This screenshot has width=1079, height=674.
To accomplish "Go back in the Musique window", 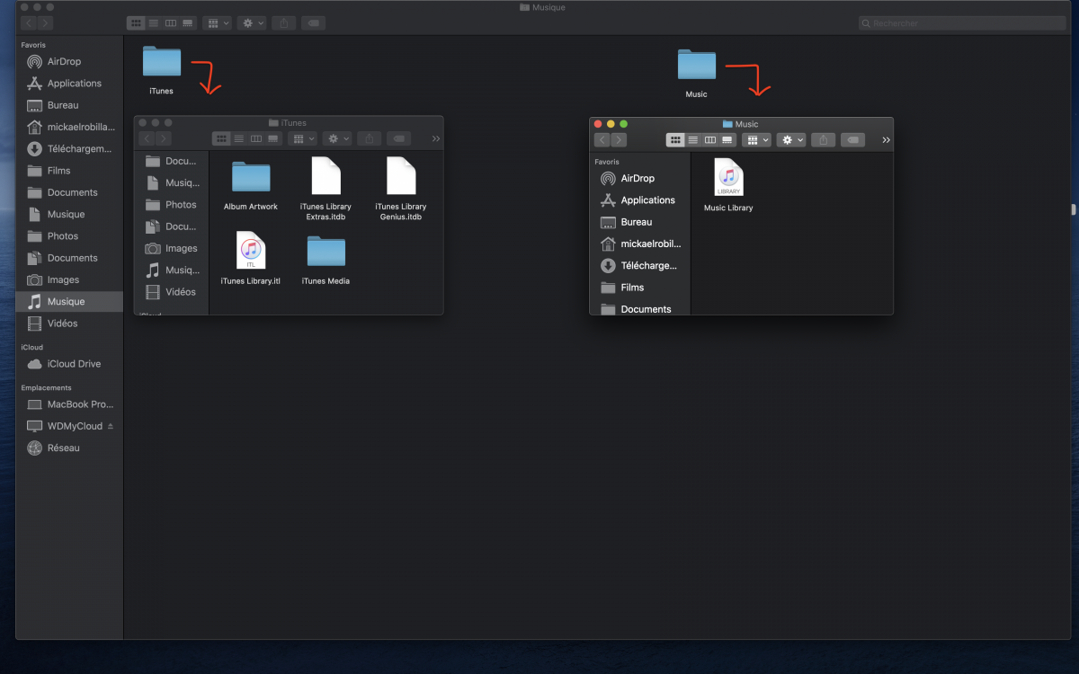I will click(x=29, y=22).
